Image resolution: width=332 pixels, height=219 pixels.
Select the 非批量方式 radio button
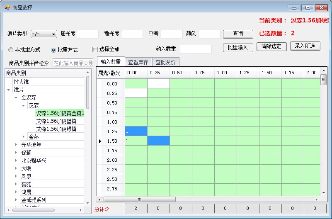pos(11,50)
